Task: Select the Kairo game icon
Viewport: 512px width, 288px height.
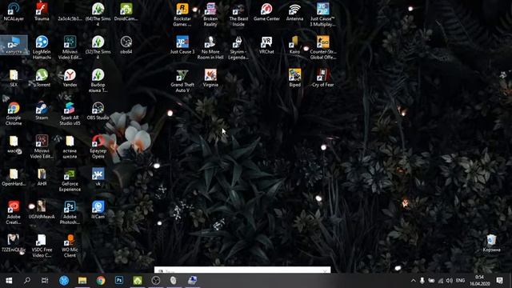Action: pos(294,45)
